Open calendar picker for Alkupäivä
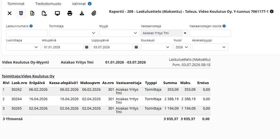280x139 pixels. 87,47
